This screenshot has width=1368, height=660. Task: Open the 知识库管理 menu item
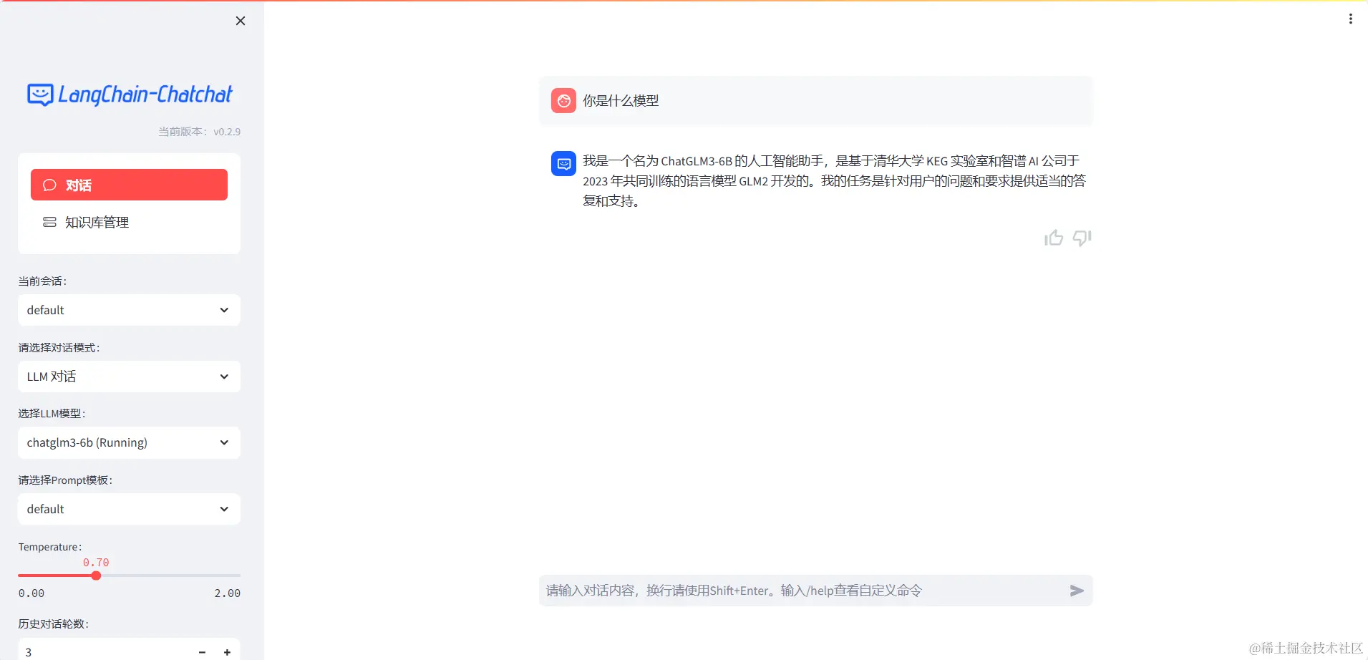pyautogui.click(x=129, y=222)
